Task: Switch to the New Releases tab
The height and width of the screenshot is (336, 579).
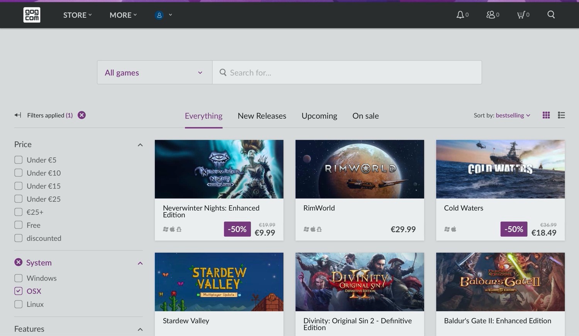Action: pyautogui.click(x=262, y=116)
